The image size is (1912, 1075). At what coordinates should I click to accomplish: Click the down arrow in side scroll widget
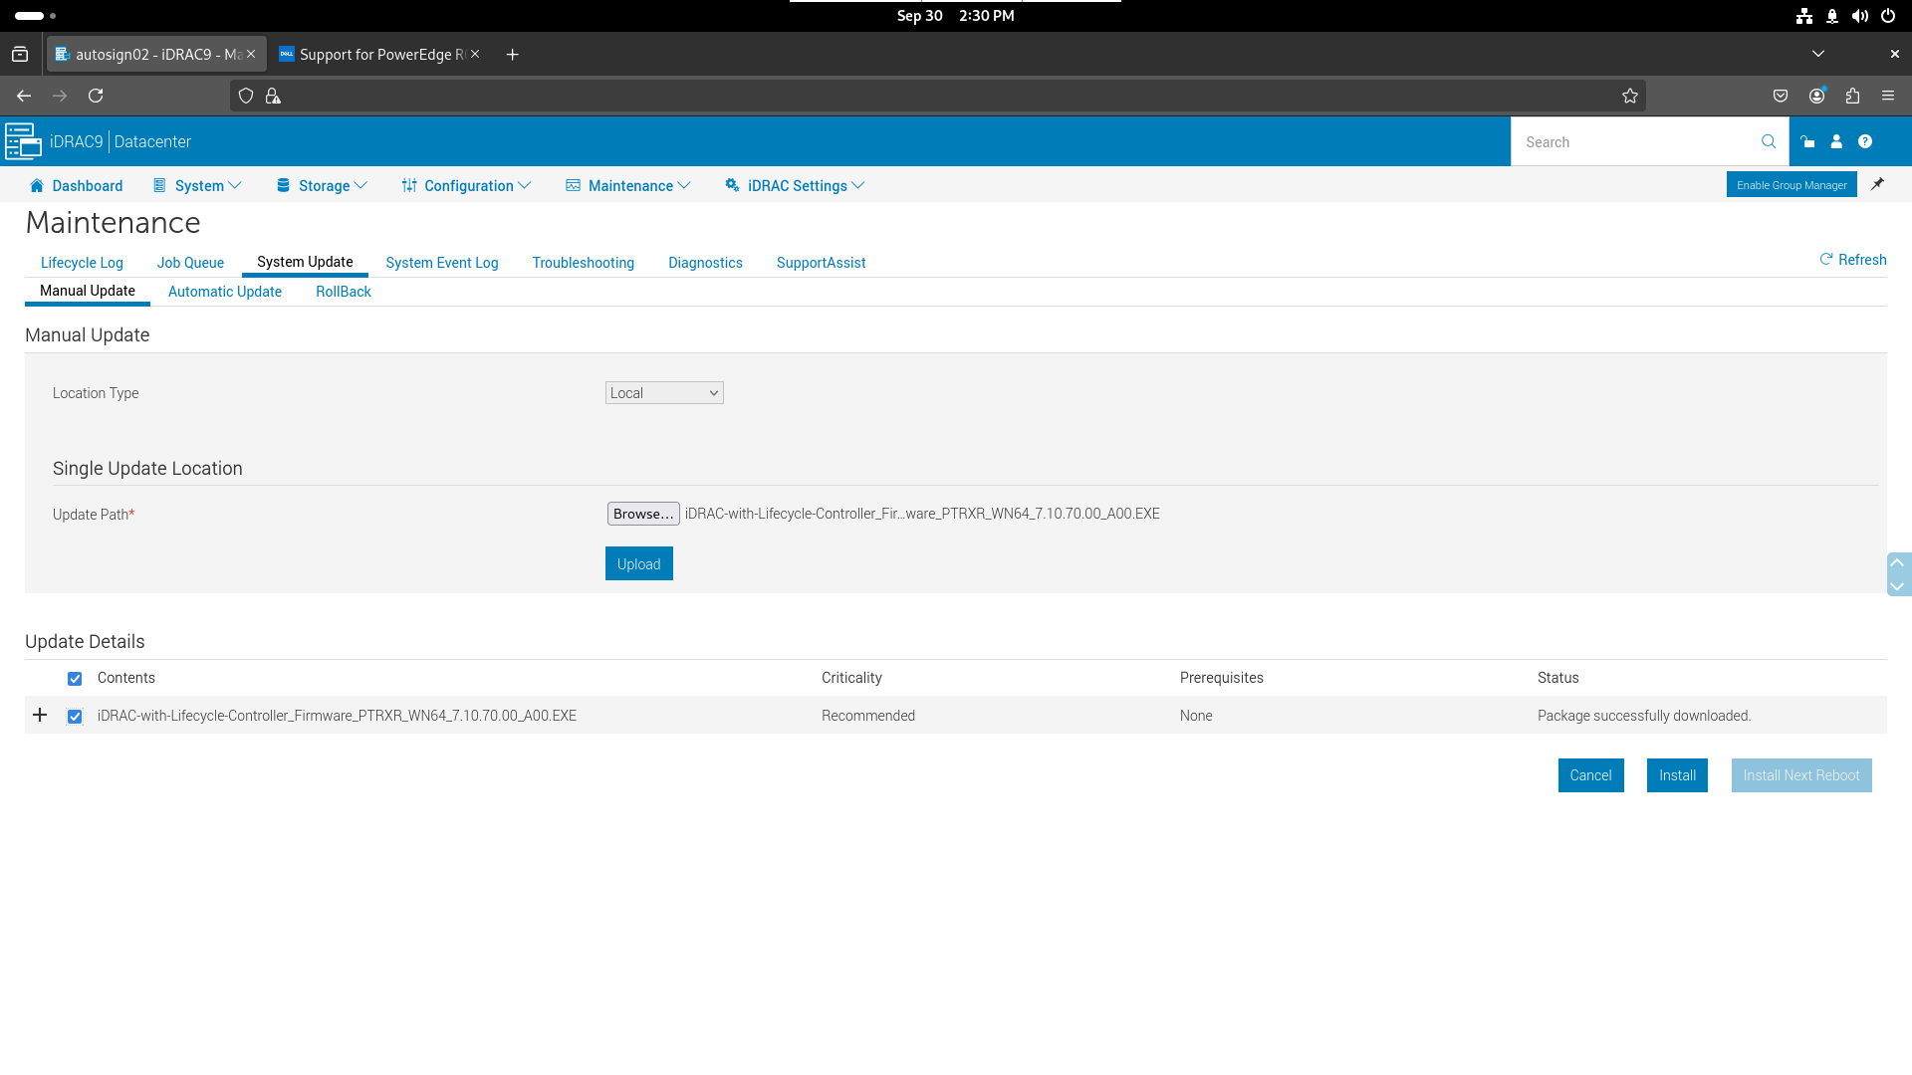click(x=1897, y=586)
